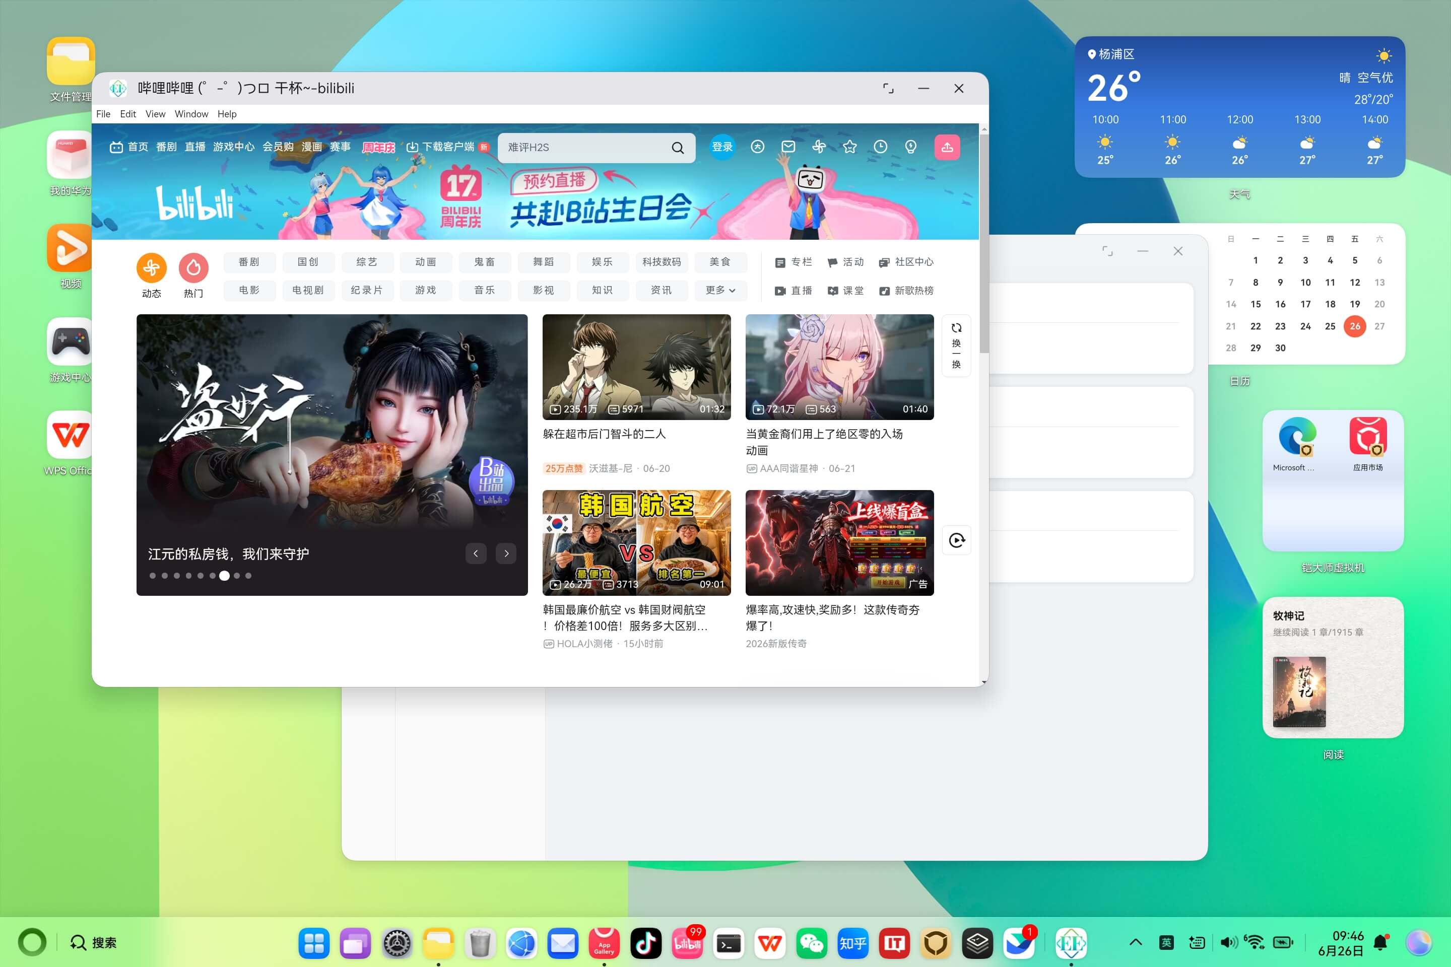Viewport: 1451px width, 967px height.
Task: Click the blue 登录 login button
Action: tap(722, 147)
